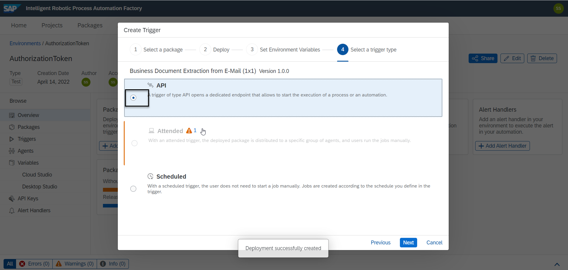Select Overview in Browse sidebar
Screen dimensions: 568x270
coord(45,115)
